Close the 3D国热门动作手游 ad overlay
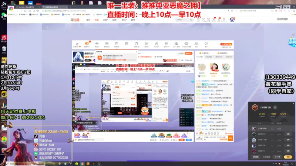The width and height of the screenshot is (296, 166). pos(96,123)
